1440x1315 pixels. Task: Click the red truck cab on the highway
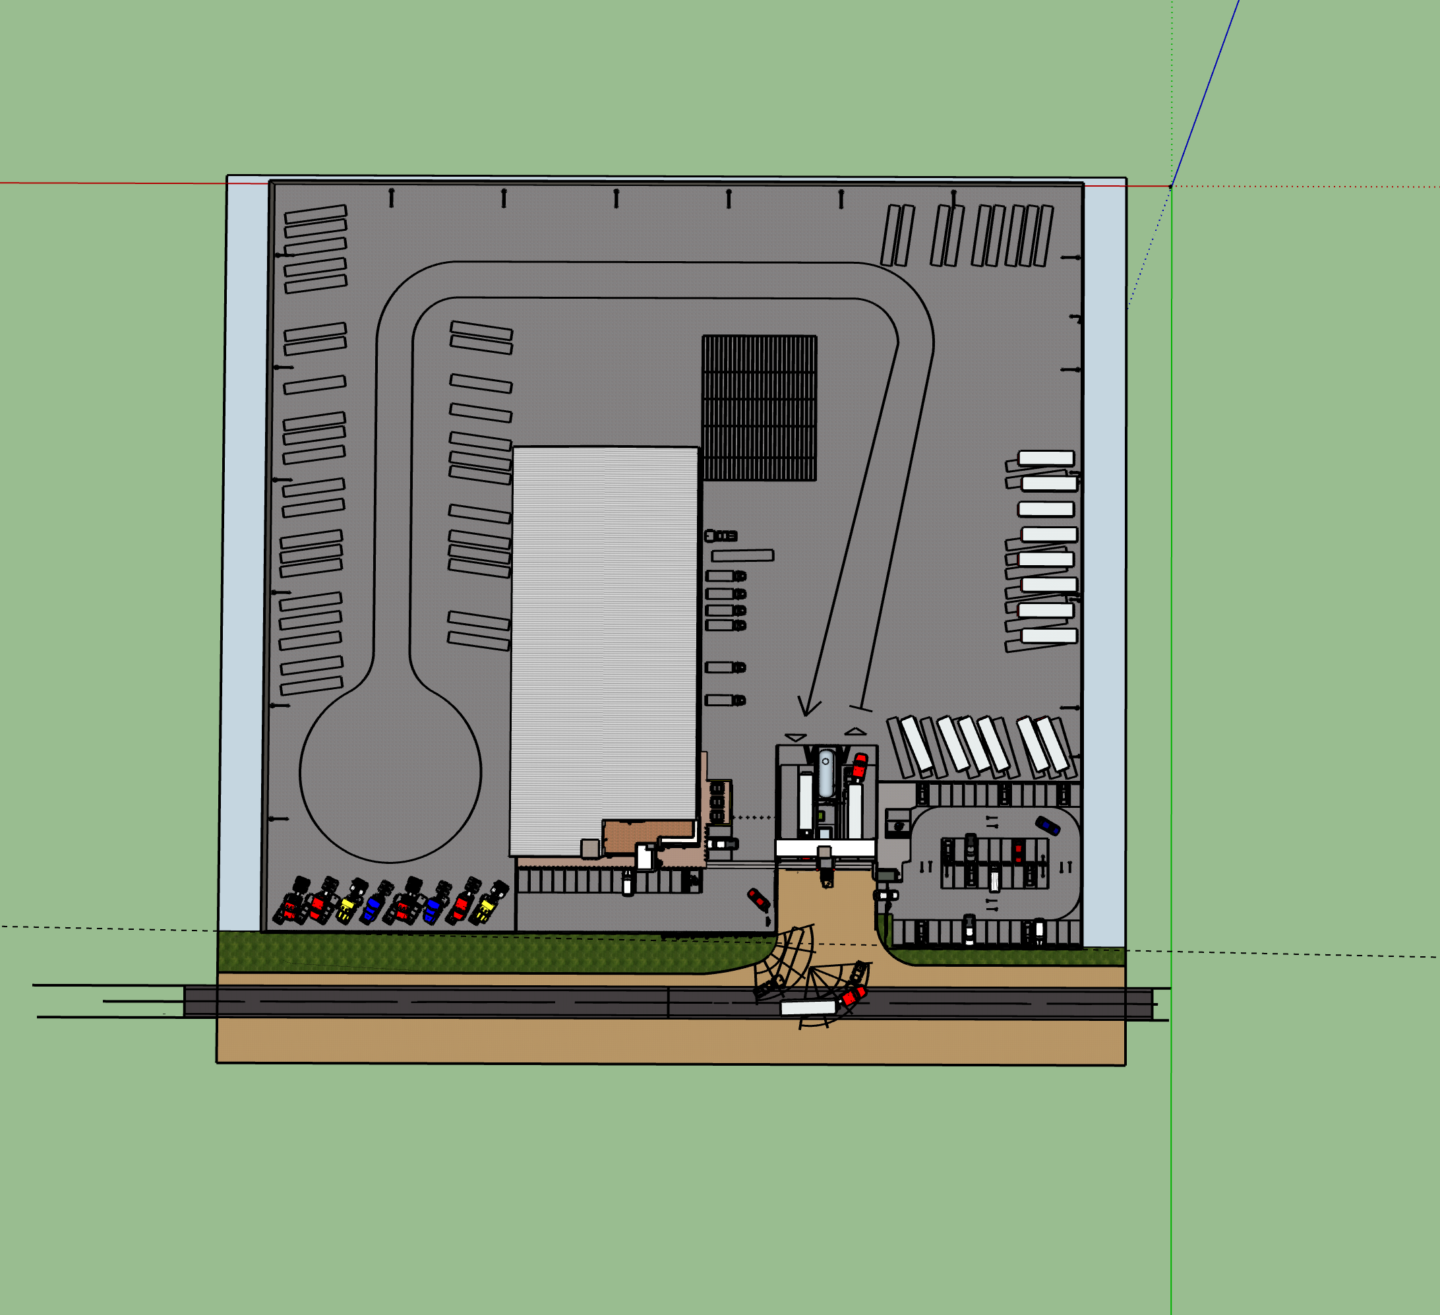(x=853, y=995)
